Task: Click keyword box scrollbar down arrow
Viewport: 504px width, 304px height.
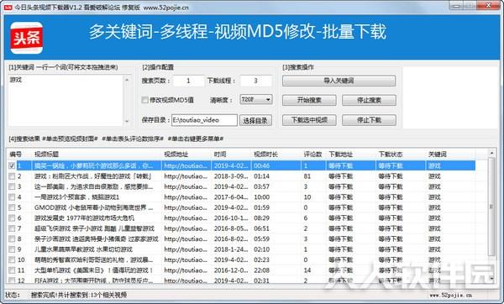Action: (127, 122)
